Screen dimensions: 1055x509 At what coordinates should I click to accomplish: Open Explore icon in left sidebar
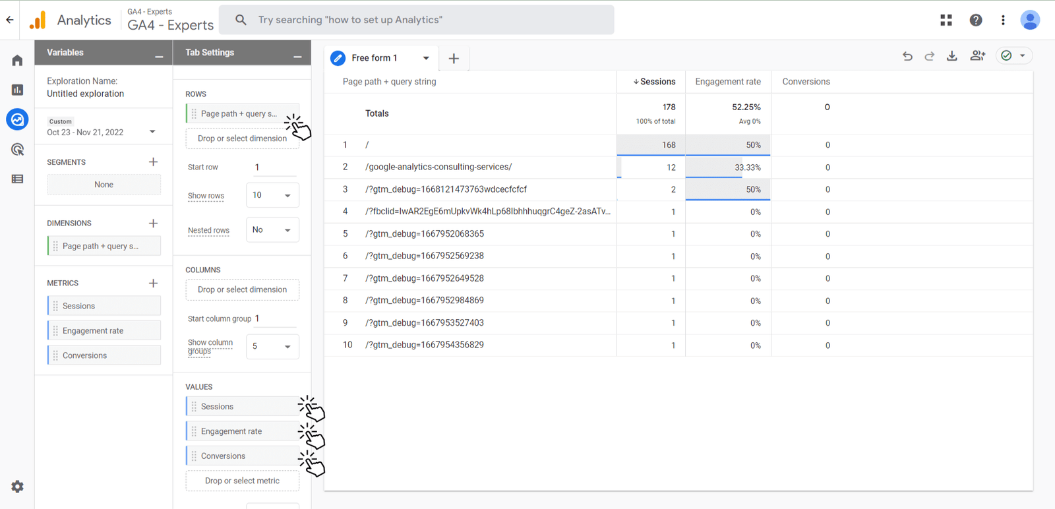(17, 119)
